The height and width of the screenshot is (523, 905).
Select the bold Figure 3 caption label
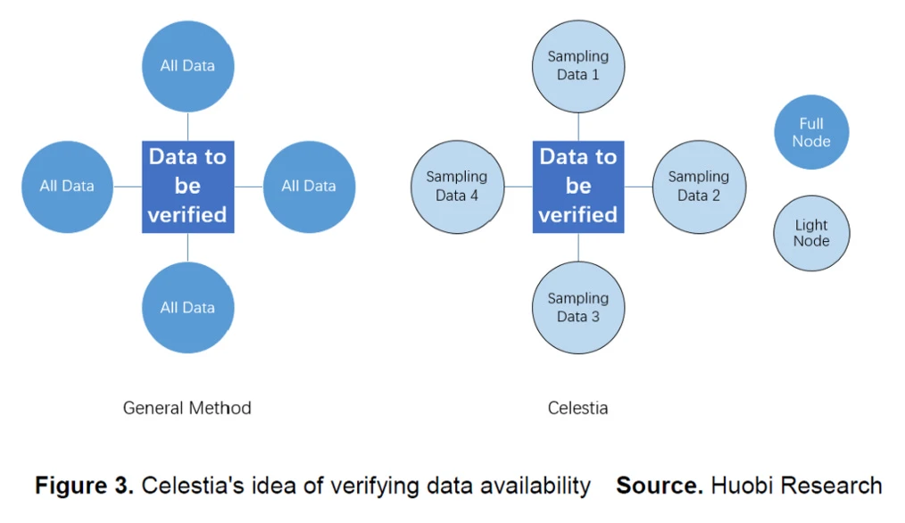tap(85, 486)
